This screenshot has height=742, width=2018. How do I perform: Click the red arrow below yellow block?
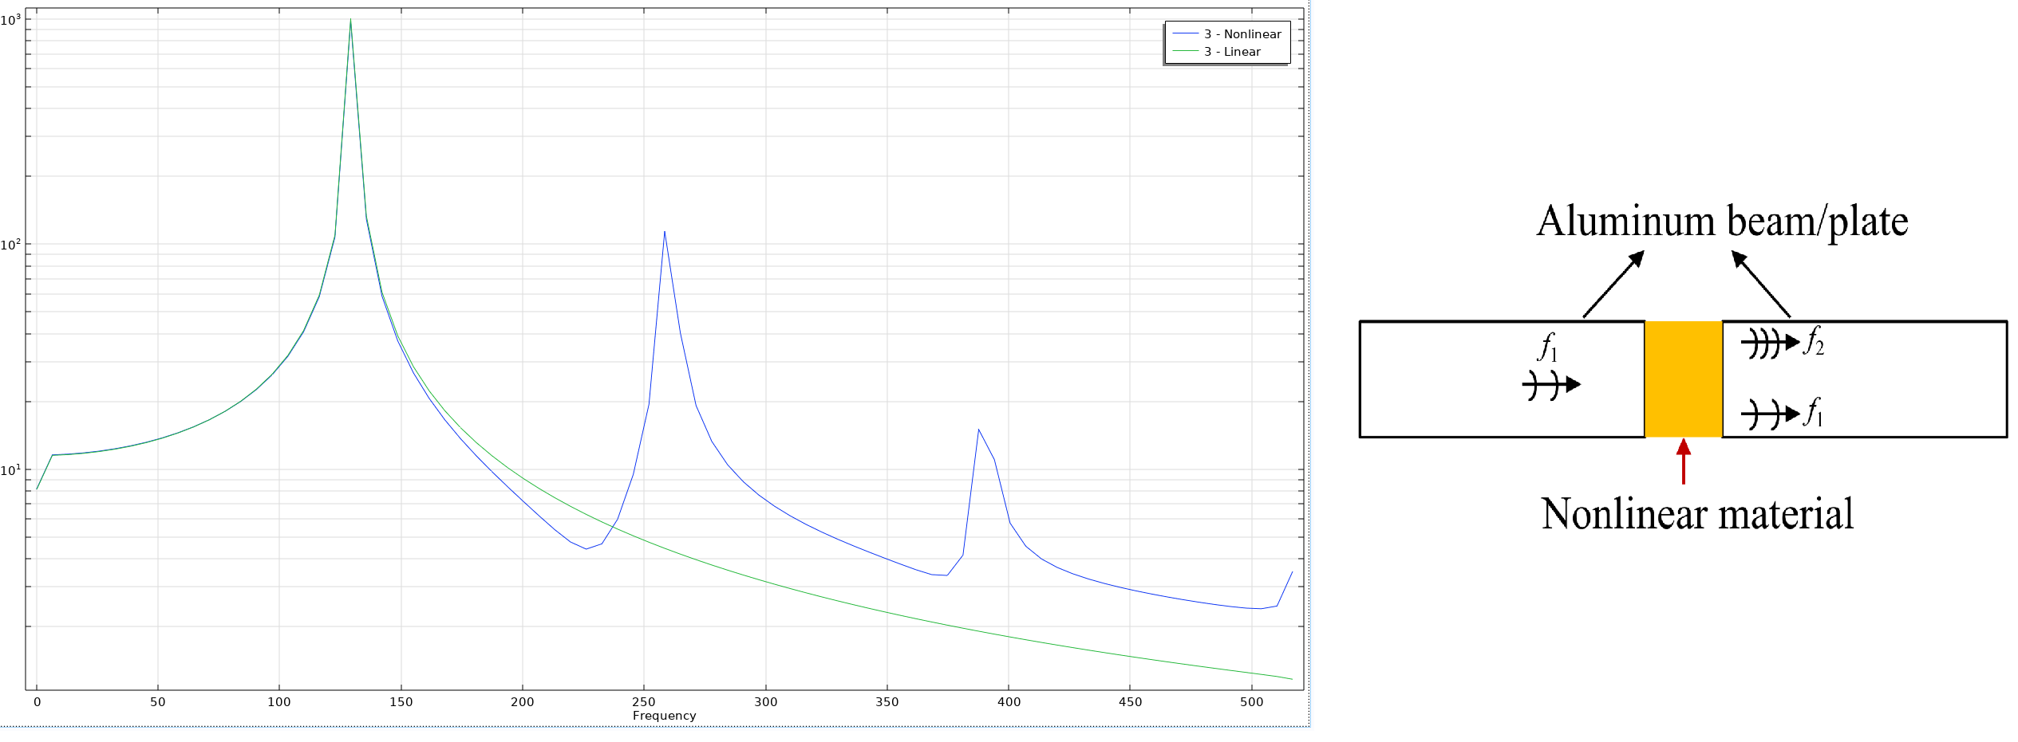tap(1683, 461)
